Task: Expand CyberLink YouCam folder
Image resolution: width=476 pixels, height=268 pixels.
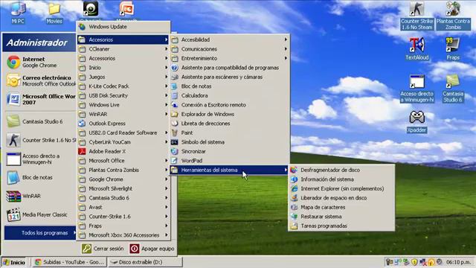Action: pyautogui.click(x=123, y=142)
